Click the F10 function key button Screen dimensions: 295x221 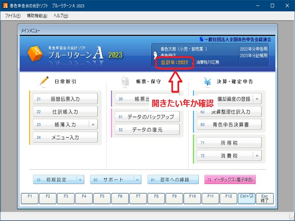[x=192, y=199]
